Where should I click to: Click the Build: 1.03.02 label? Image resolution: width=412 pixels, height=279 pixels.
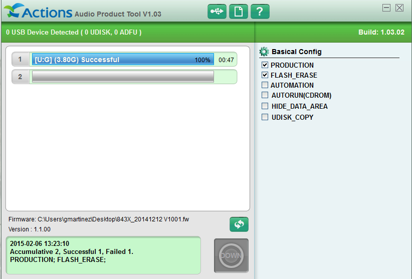(x=381, y=32)
